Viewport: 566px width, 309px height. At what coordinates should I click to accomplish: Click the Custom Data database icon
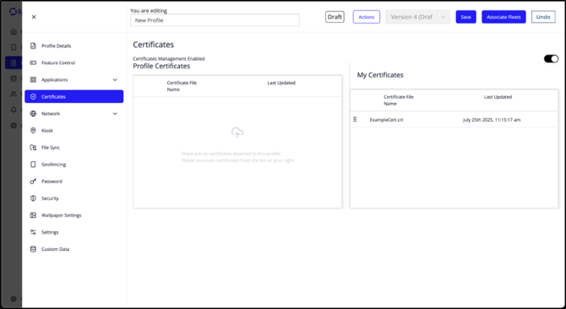tap(33, 249)
